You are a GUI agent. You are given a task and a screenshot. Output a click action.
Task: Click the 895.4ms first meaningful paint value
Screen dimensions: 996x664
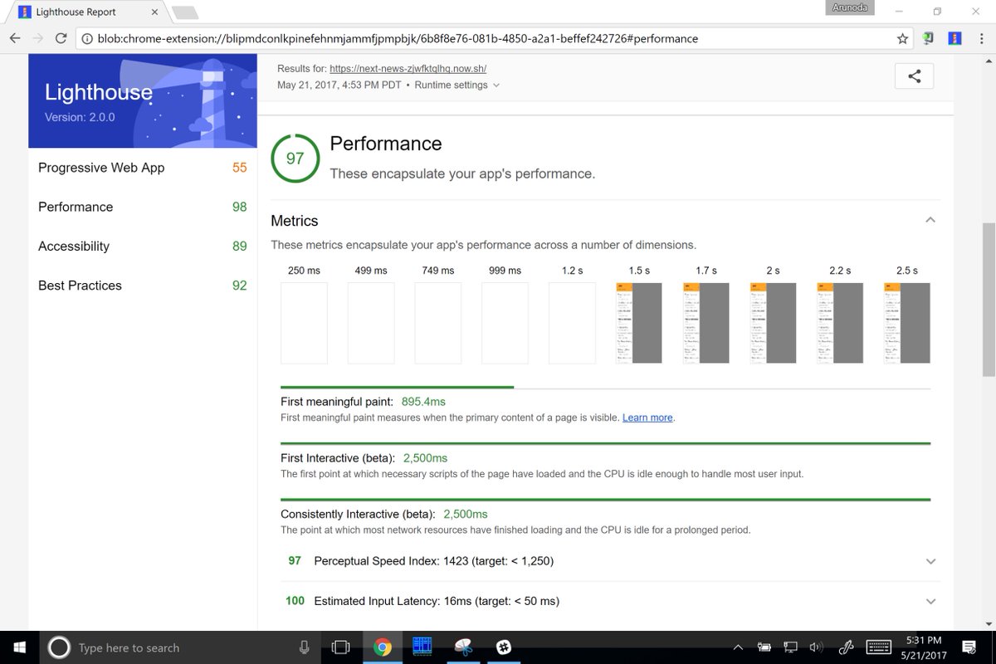coord(423,402)
